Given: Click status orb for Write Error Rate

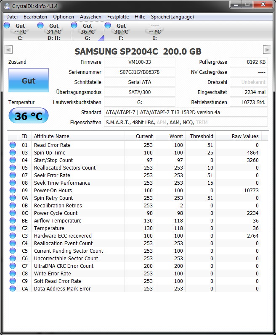Looking at the screenshot, I should 13,273.
